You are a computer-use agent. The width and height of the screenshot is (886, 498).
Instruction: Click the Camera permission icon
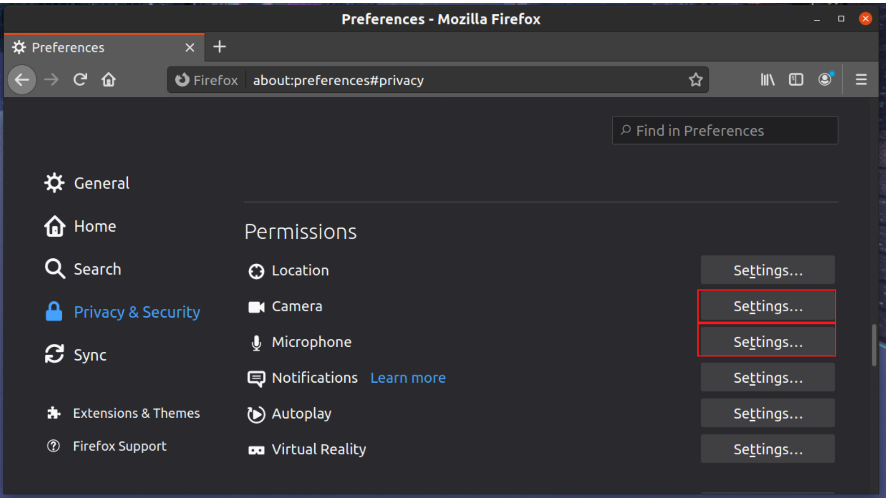pyautogui.click(x=256, y=307)
